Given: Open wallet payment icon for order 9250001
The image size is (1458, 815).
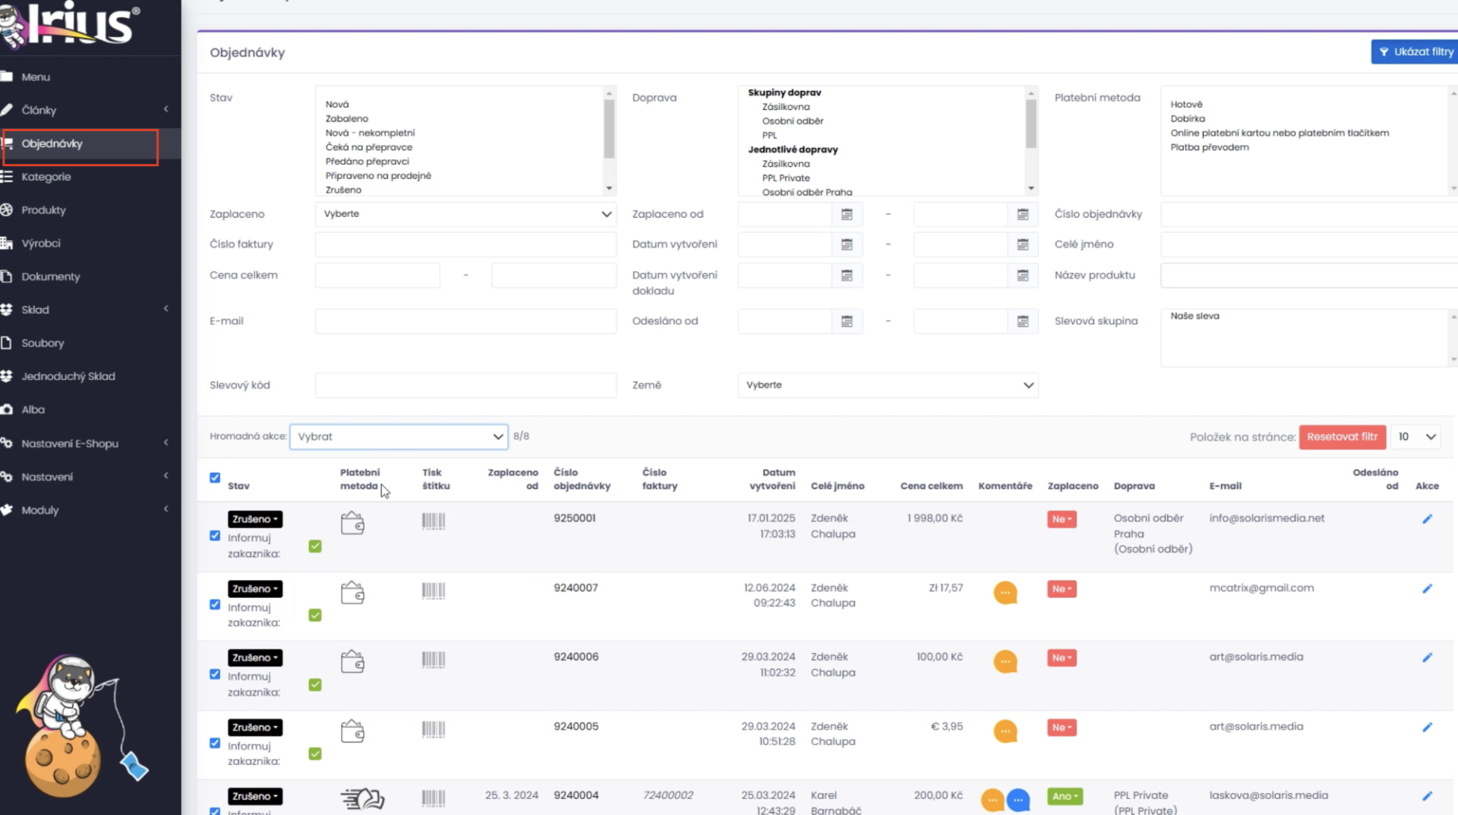Looking at the screenshot, I should pos(352,523).
